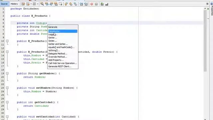Click setNombre method name on line 23

pyautogui.click(x=43, y=88)
